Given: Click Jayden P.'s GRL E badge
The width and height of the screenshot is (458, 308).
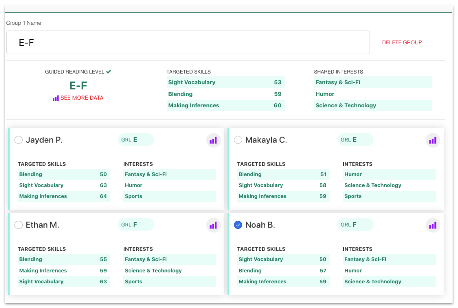Looking at the screenshot, I should coord(136,140).
